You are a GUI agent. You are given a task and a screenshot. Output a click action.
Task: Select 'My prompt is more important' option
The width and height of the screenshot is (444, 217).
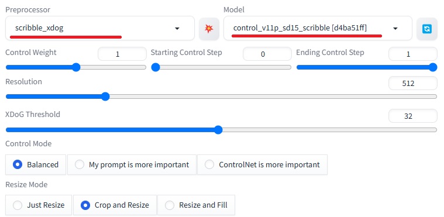[132, 164]
